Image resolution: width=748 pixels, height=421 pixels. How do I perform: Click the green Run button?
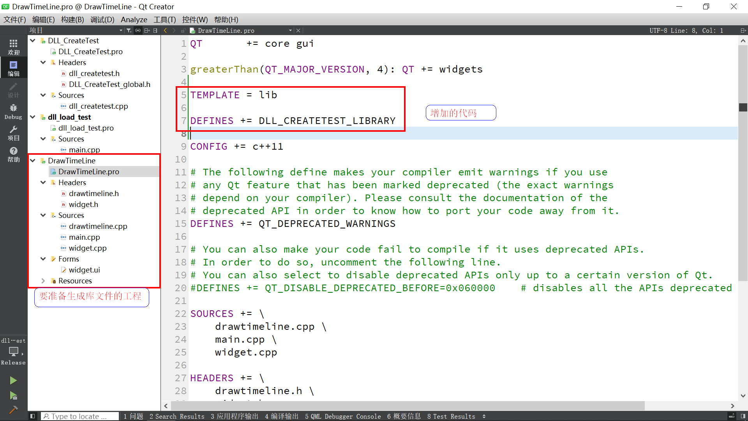click(13, 380)
